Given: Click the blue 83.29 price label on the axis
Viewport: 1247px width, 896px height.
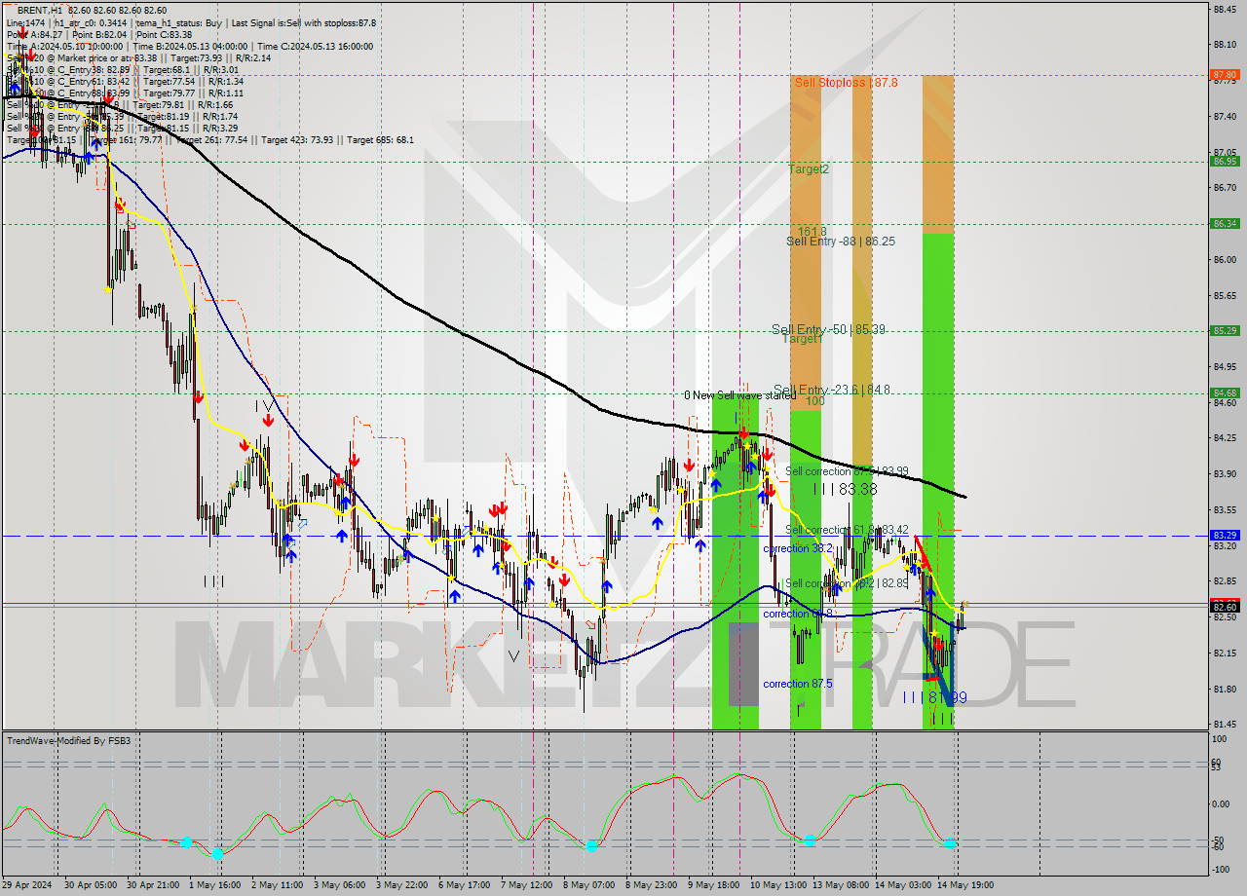Looking at the screenshot, I should (1227, 535).
